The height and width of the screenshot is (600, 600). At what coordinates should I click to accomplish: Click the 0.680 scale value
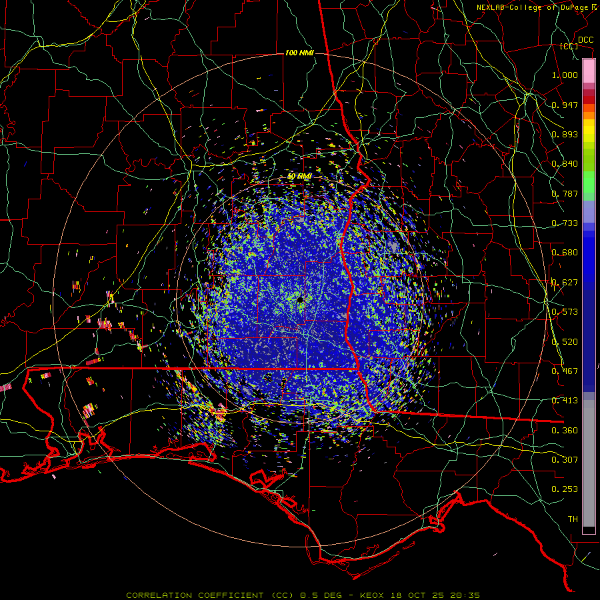click(565, 253)
